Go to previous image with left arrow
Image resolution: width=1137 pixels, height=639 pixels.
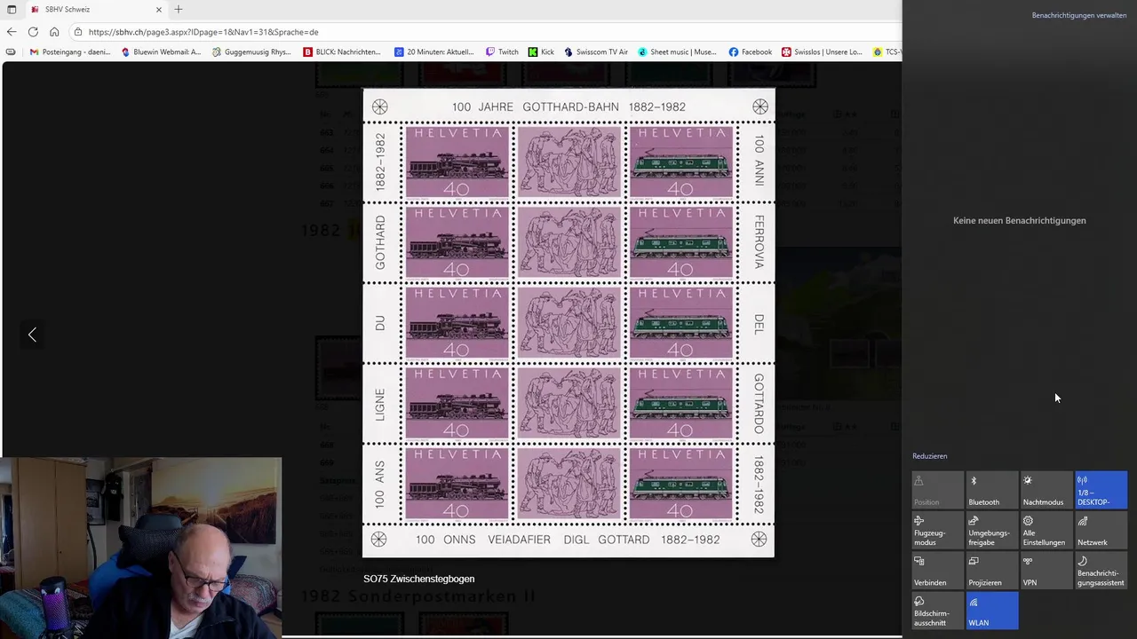click(32, 335)
